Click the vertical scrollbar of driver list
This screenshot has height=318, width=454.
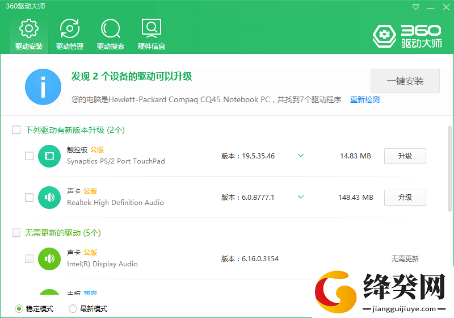click(449, 169)
